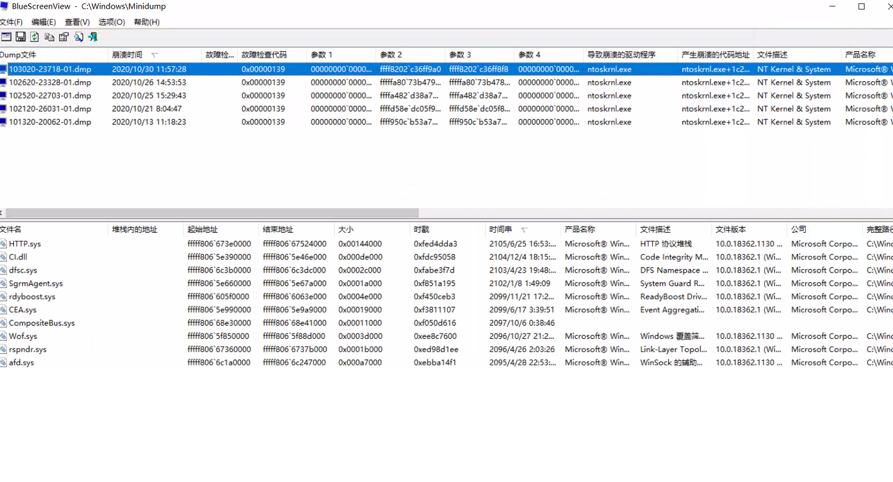The width and height of the screenshot is (893, 482).
Task: Click the Refresh toolbar icon
Action: click(34, 37)
